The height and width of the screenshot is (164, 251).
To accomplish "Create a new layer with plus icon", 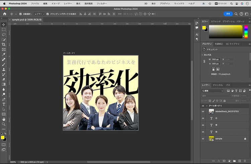I will [240, 161].
